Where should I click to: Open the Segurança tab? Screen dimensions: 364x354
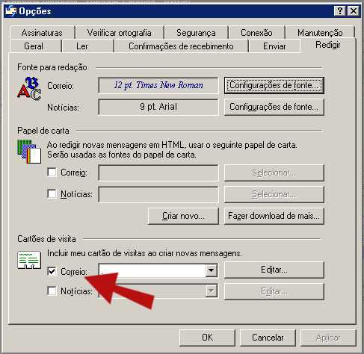(x=196, y=33)
